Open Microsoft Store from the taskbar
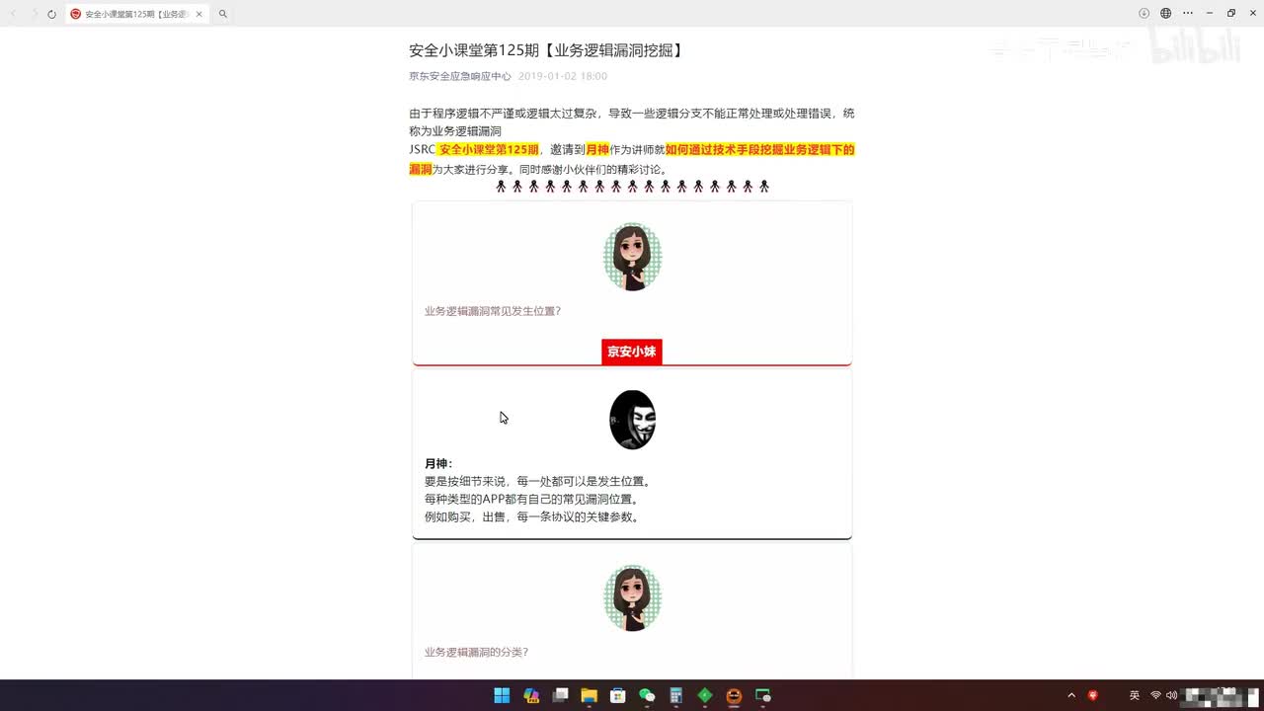The image size is (1264, 711). (618, 695)
